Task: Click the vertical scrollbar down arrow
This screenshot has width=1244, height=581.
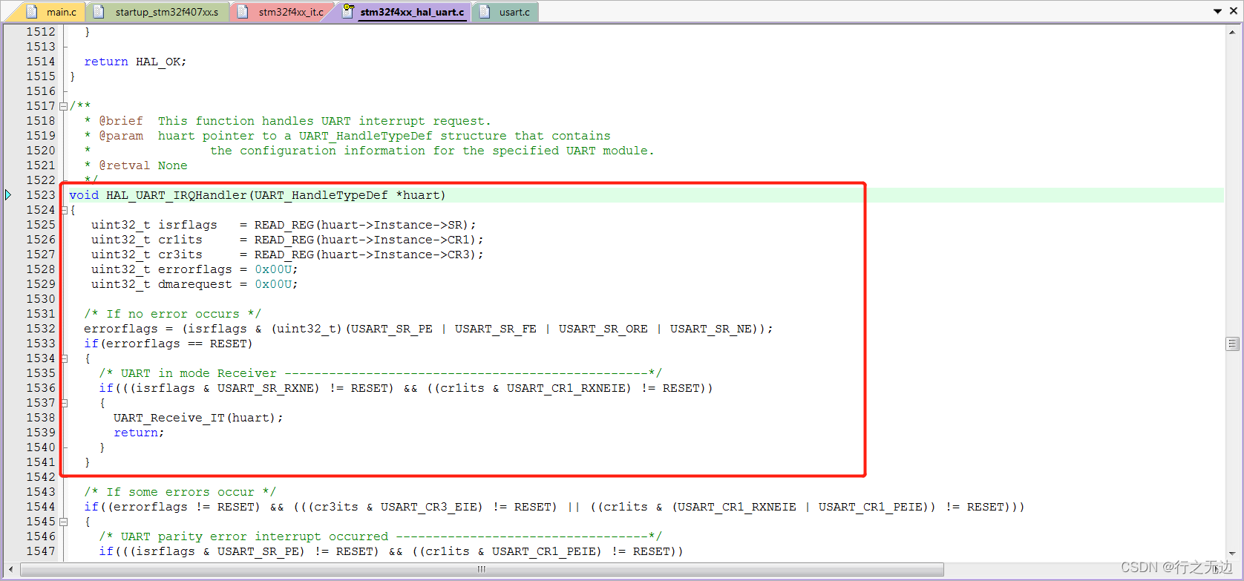Action: (1232, 554)
